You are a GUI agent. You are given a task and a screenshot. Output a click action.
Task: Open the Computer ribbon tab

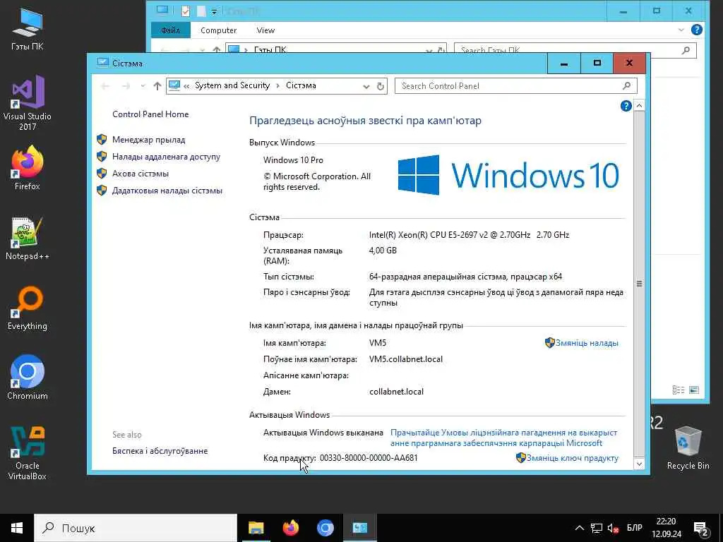(219, 30)
